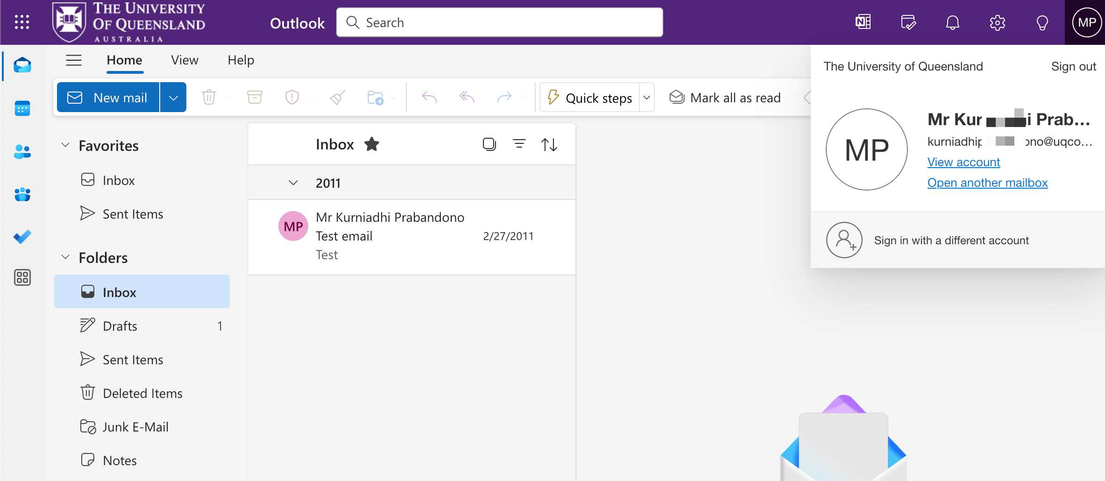Click the Forward arrow icon
The width and height of the screenshot is (1105, 481).
(x=504, y=97)
